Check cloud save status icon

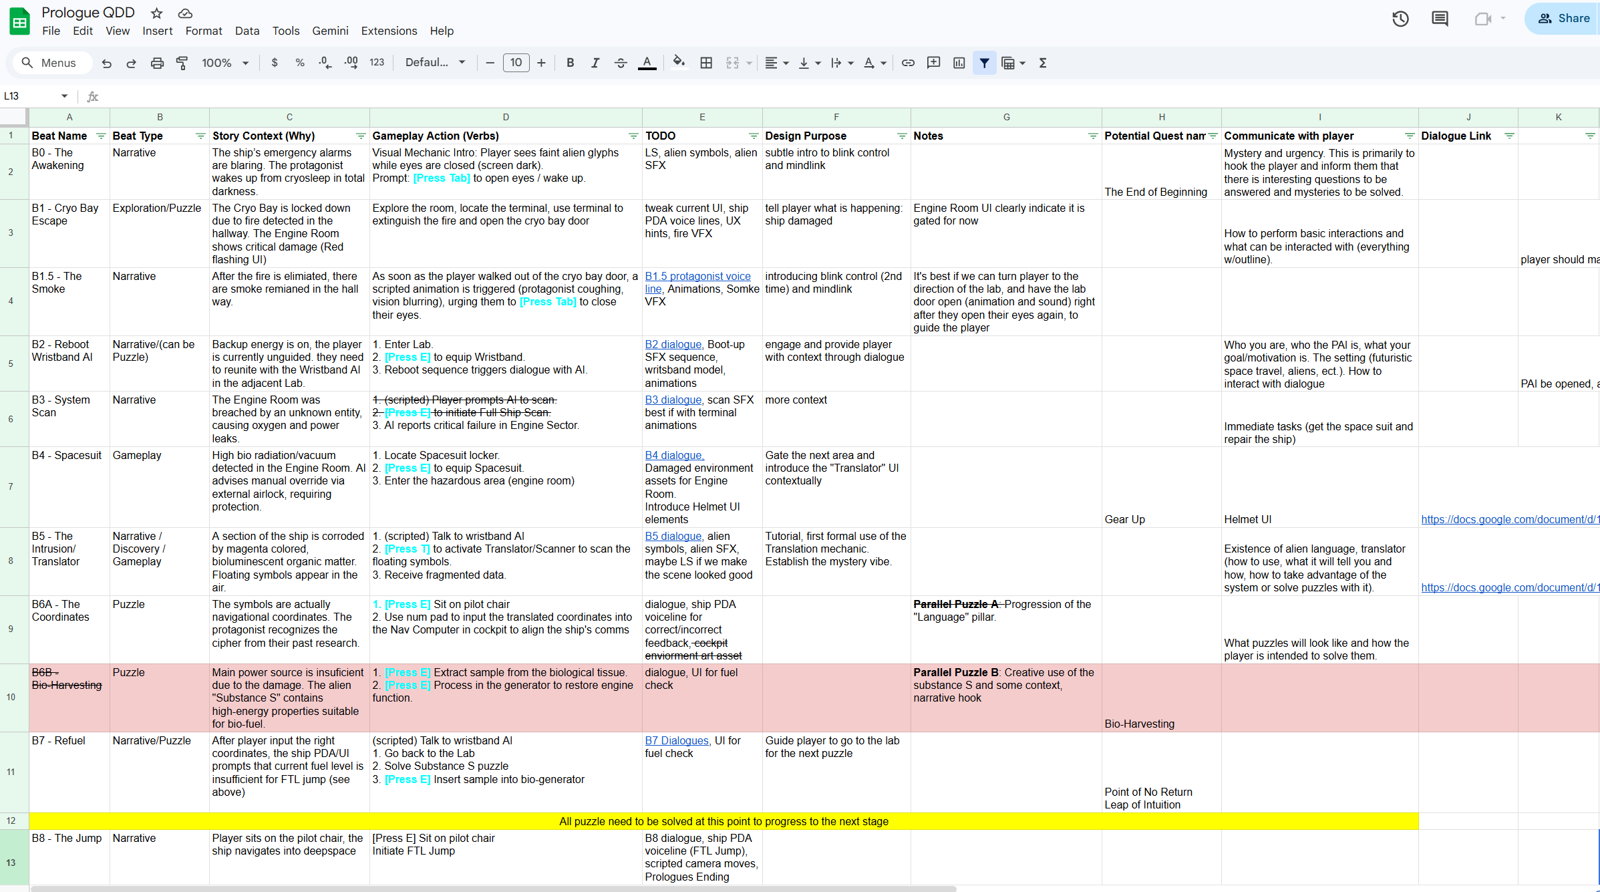[x=185, y=13]
